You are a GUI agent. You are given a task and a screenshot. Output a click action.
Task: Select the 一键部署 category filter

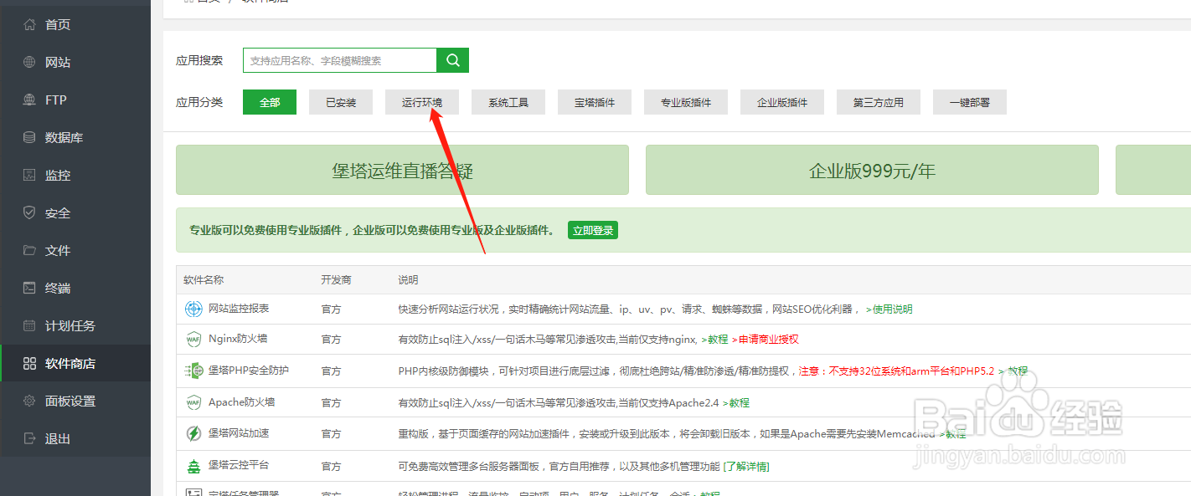970,102
